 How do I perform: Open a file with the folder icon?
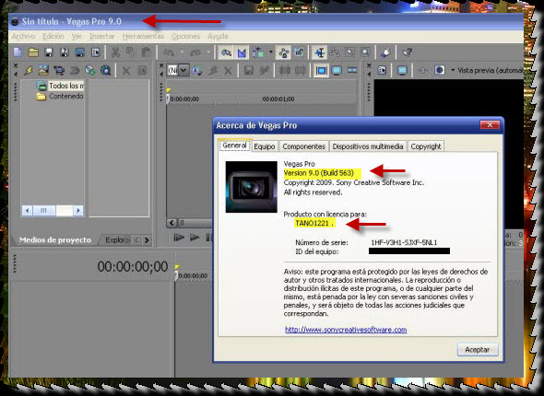coord(33,52)
